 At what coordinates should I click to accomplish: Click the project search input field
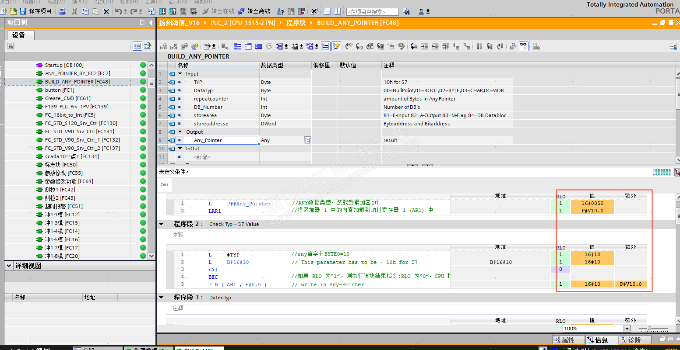(x=372, y=12)
